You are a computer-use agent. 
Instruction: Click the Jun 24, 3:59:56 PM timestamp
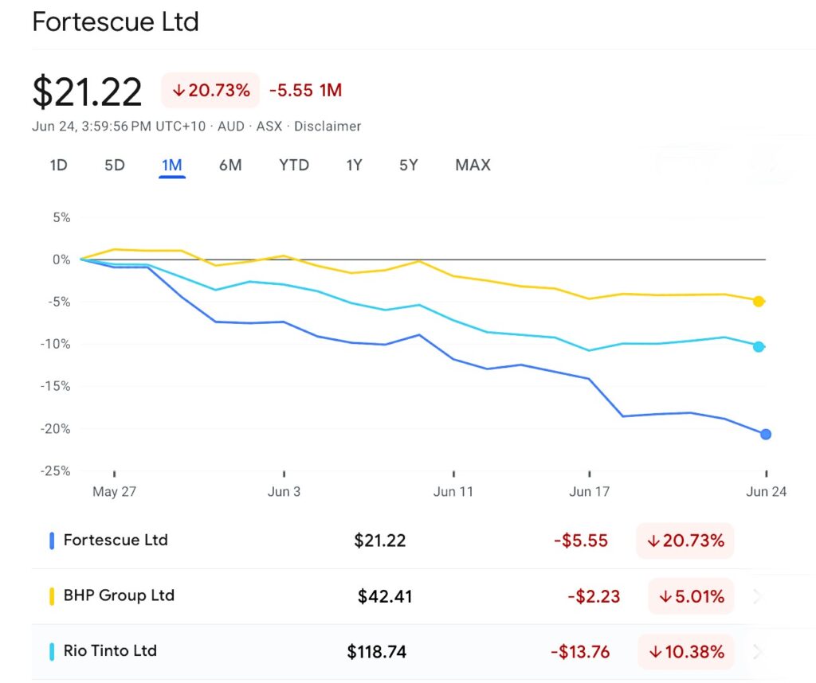[x=119, y=127]
